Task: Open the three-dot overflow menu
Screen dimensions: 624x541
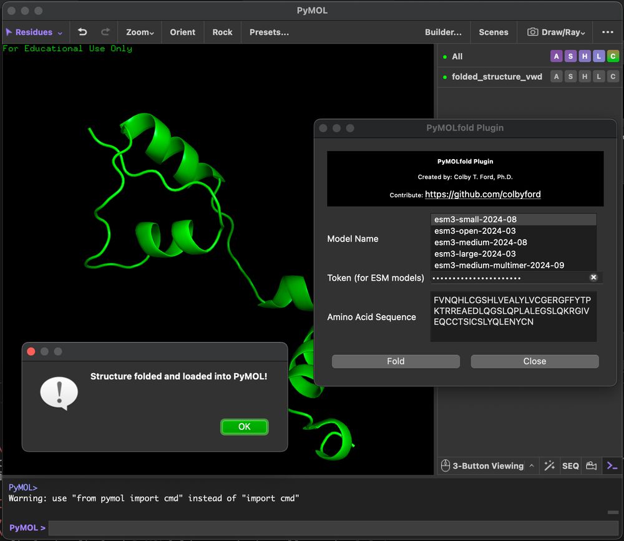Action: [608, 32]
